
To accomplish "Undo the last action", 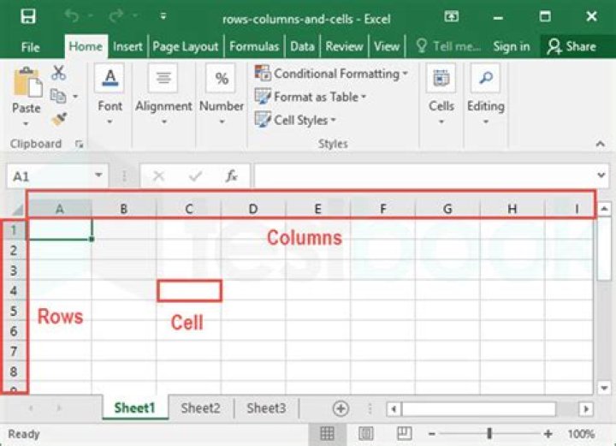I will [x=72, y=16].
